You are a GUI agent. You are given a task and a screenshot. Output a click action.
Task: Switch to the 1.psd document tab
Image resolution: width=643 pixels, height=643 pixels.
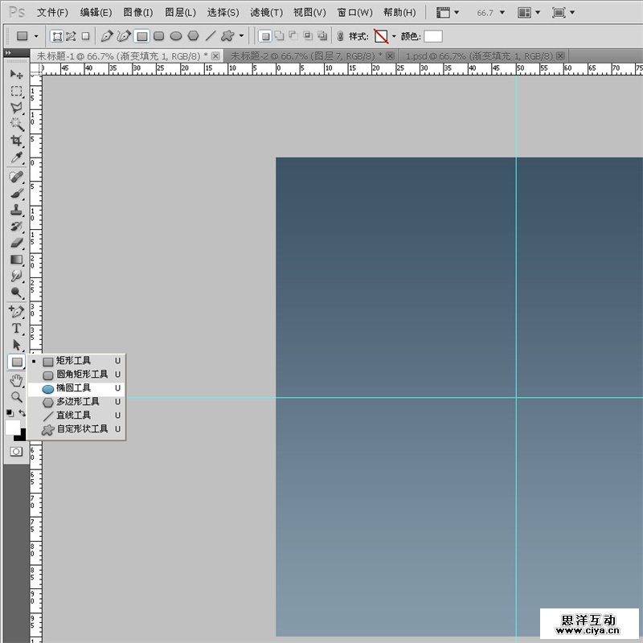[477, 55]
